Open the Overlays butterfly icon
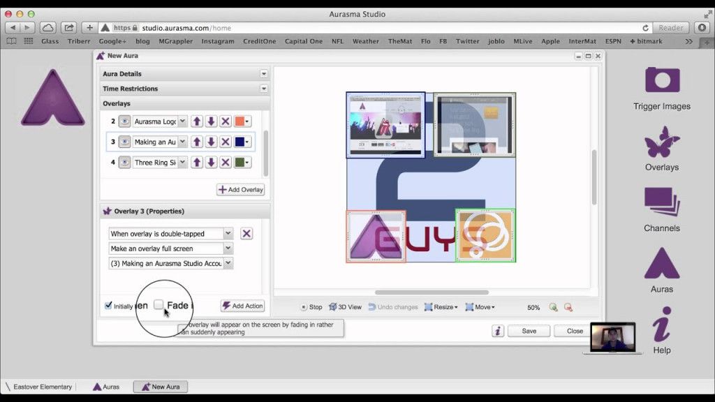The height and width of the screenshot is (402, 715). [x=662, y=142]
